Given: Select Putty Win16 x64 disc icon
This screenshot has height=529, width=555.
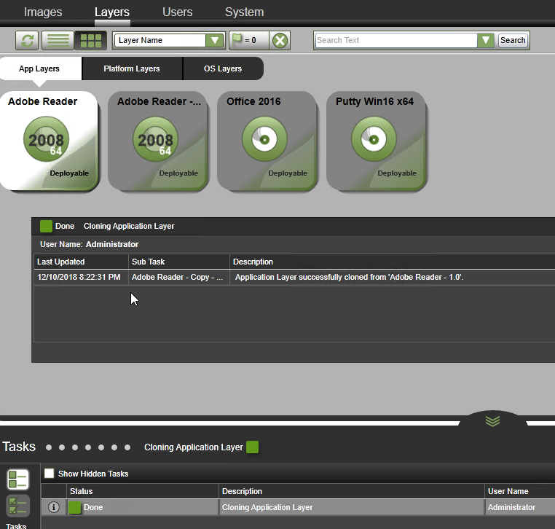Looking at the screenshot, I should click(x=374, y=139).
